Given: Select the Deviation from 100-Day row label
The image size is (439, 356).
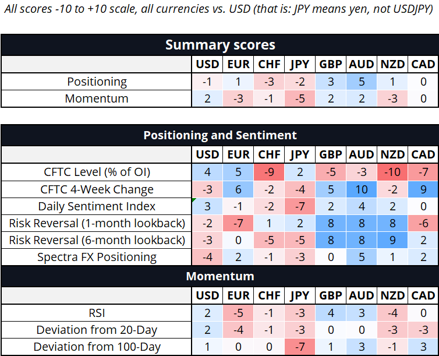Looking at the screenshot, I should [97, 347].
